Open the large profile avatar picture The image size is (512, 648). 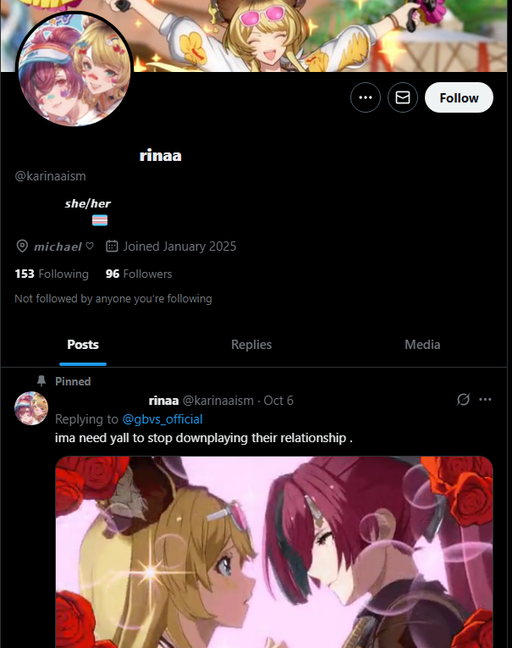point(74,69)
